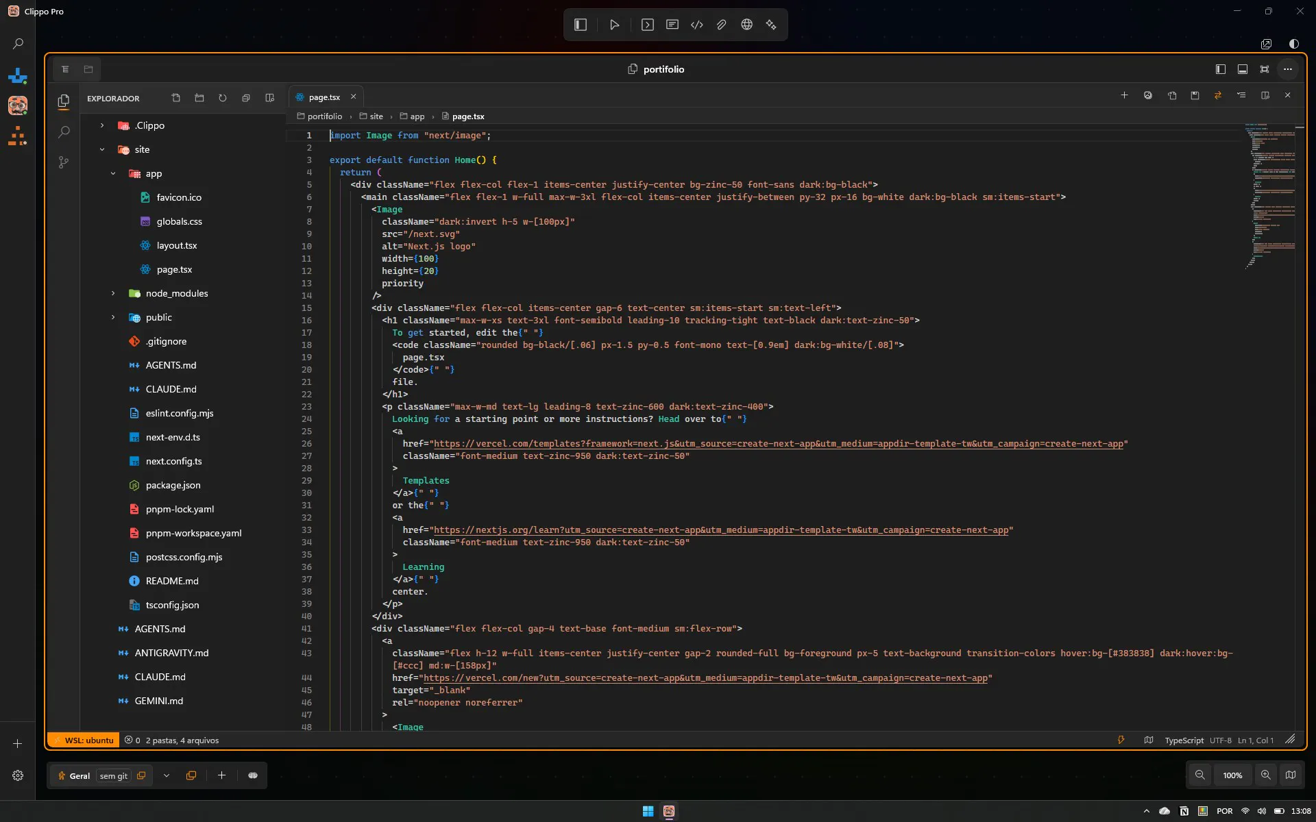The height and width of the screenshot is (822, 1316).
Task: Open the code brackets tool in top toolbar
Action: tap(697, 25)
